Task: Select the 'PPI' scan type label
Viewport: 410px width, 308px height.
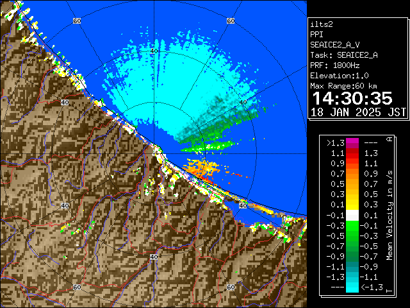Action: tap(316, 35)
